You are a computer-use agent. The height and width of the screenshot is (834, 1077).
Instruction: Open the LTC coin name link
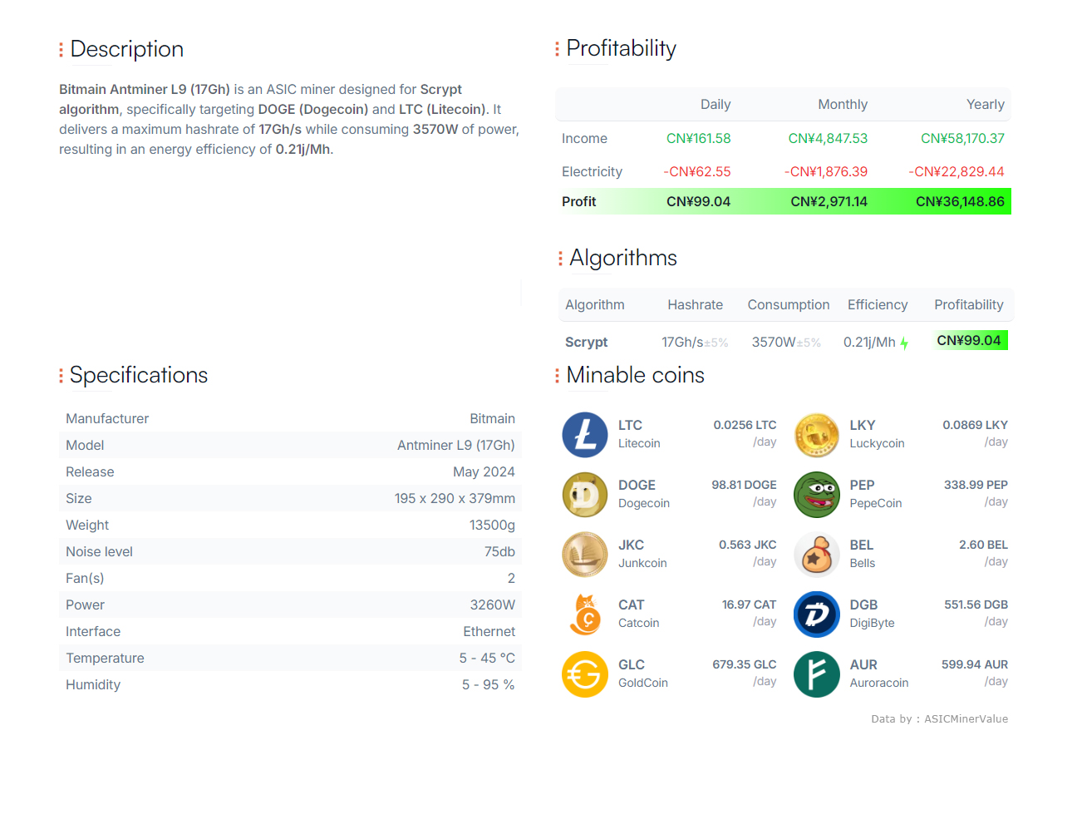tap(630, 425)
